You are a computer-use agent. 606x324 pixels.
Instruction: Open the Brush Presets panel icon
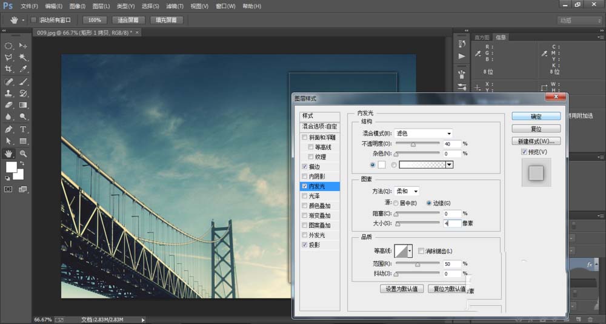point(461,73)
